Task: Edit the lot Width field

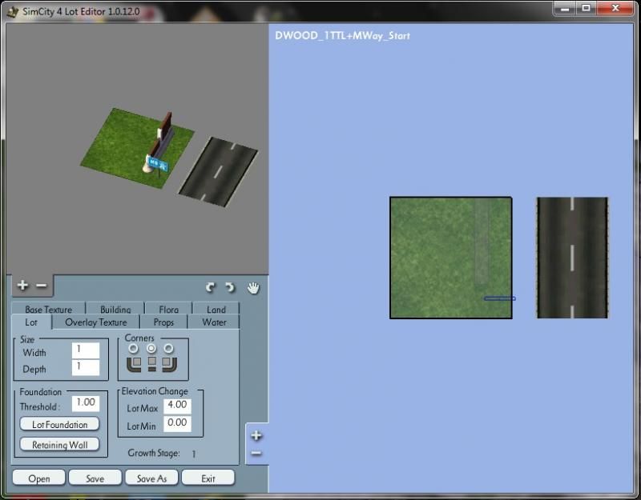Action: [x=86, y=350]
